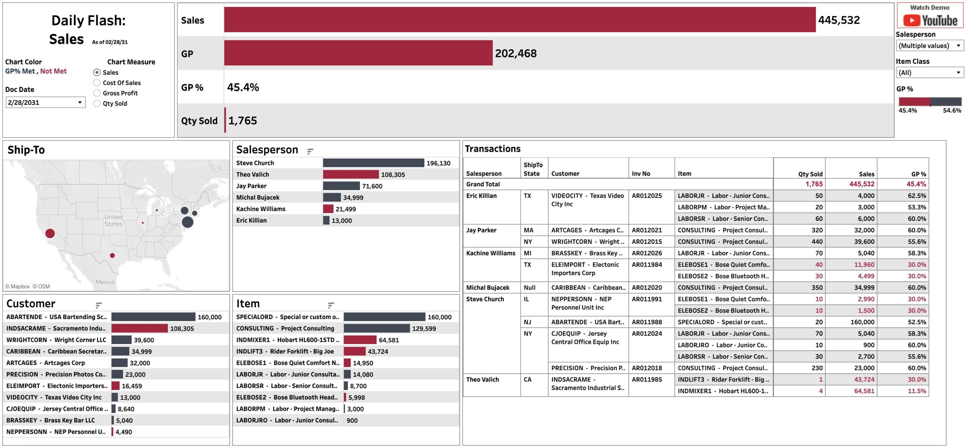966x448 pixels.
Task: Click sort icon beside Customer title
Action: coord(98,305)
